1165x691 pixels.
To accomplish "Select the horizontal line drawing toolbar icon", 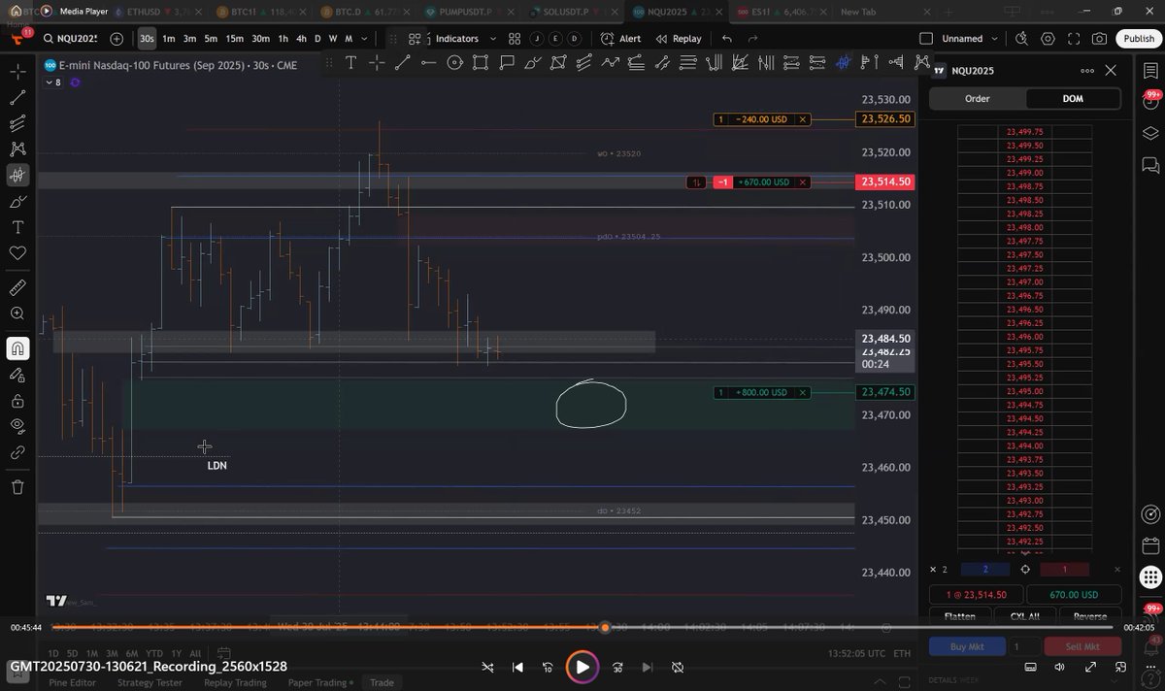I will point(428,62).
